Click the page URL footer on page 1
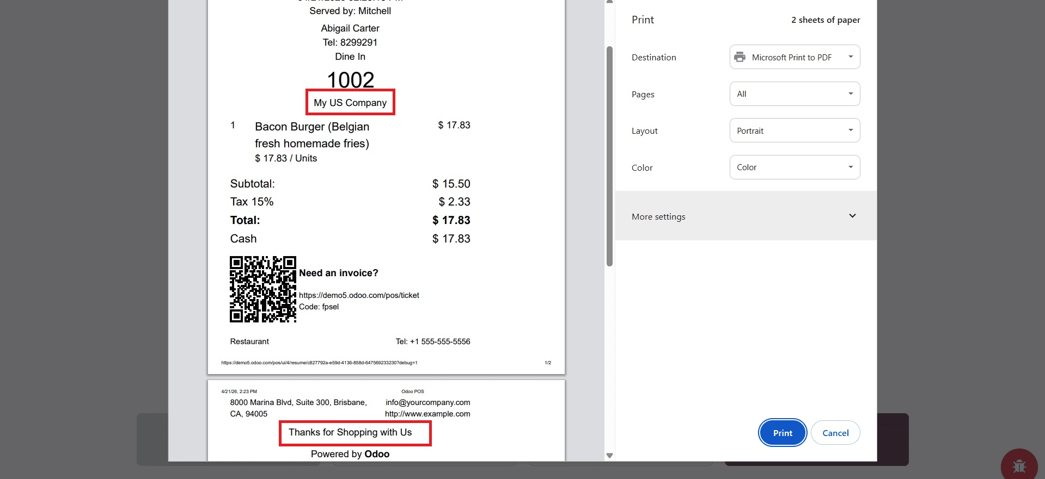The image size is (1045, 479). pyautogui.click(x=319, y=363)
